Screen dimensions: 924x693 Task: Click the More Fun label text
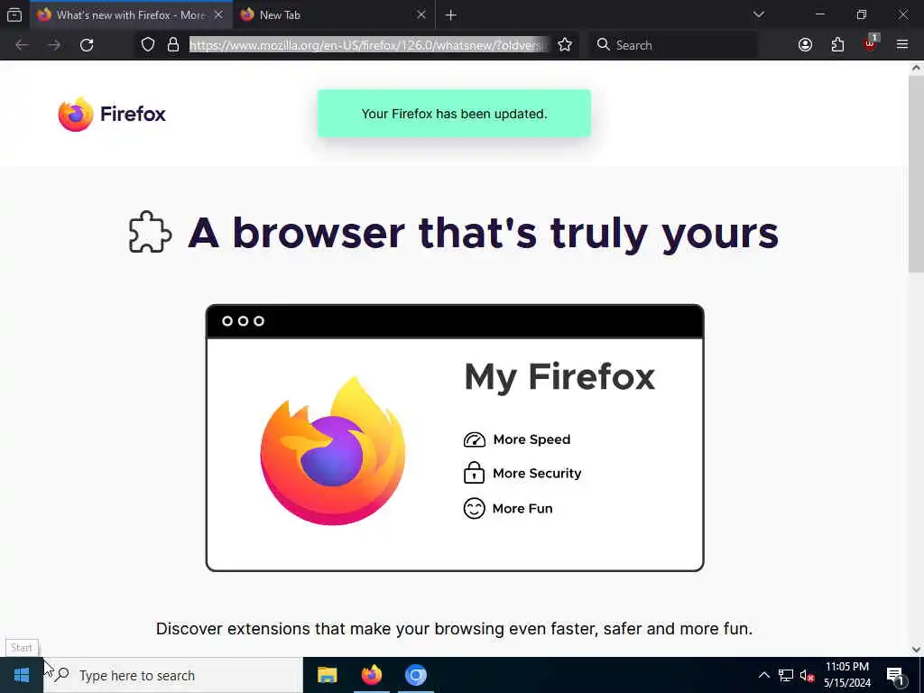coord(522,509)
